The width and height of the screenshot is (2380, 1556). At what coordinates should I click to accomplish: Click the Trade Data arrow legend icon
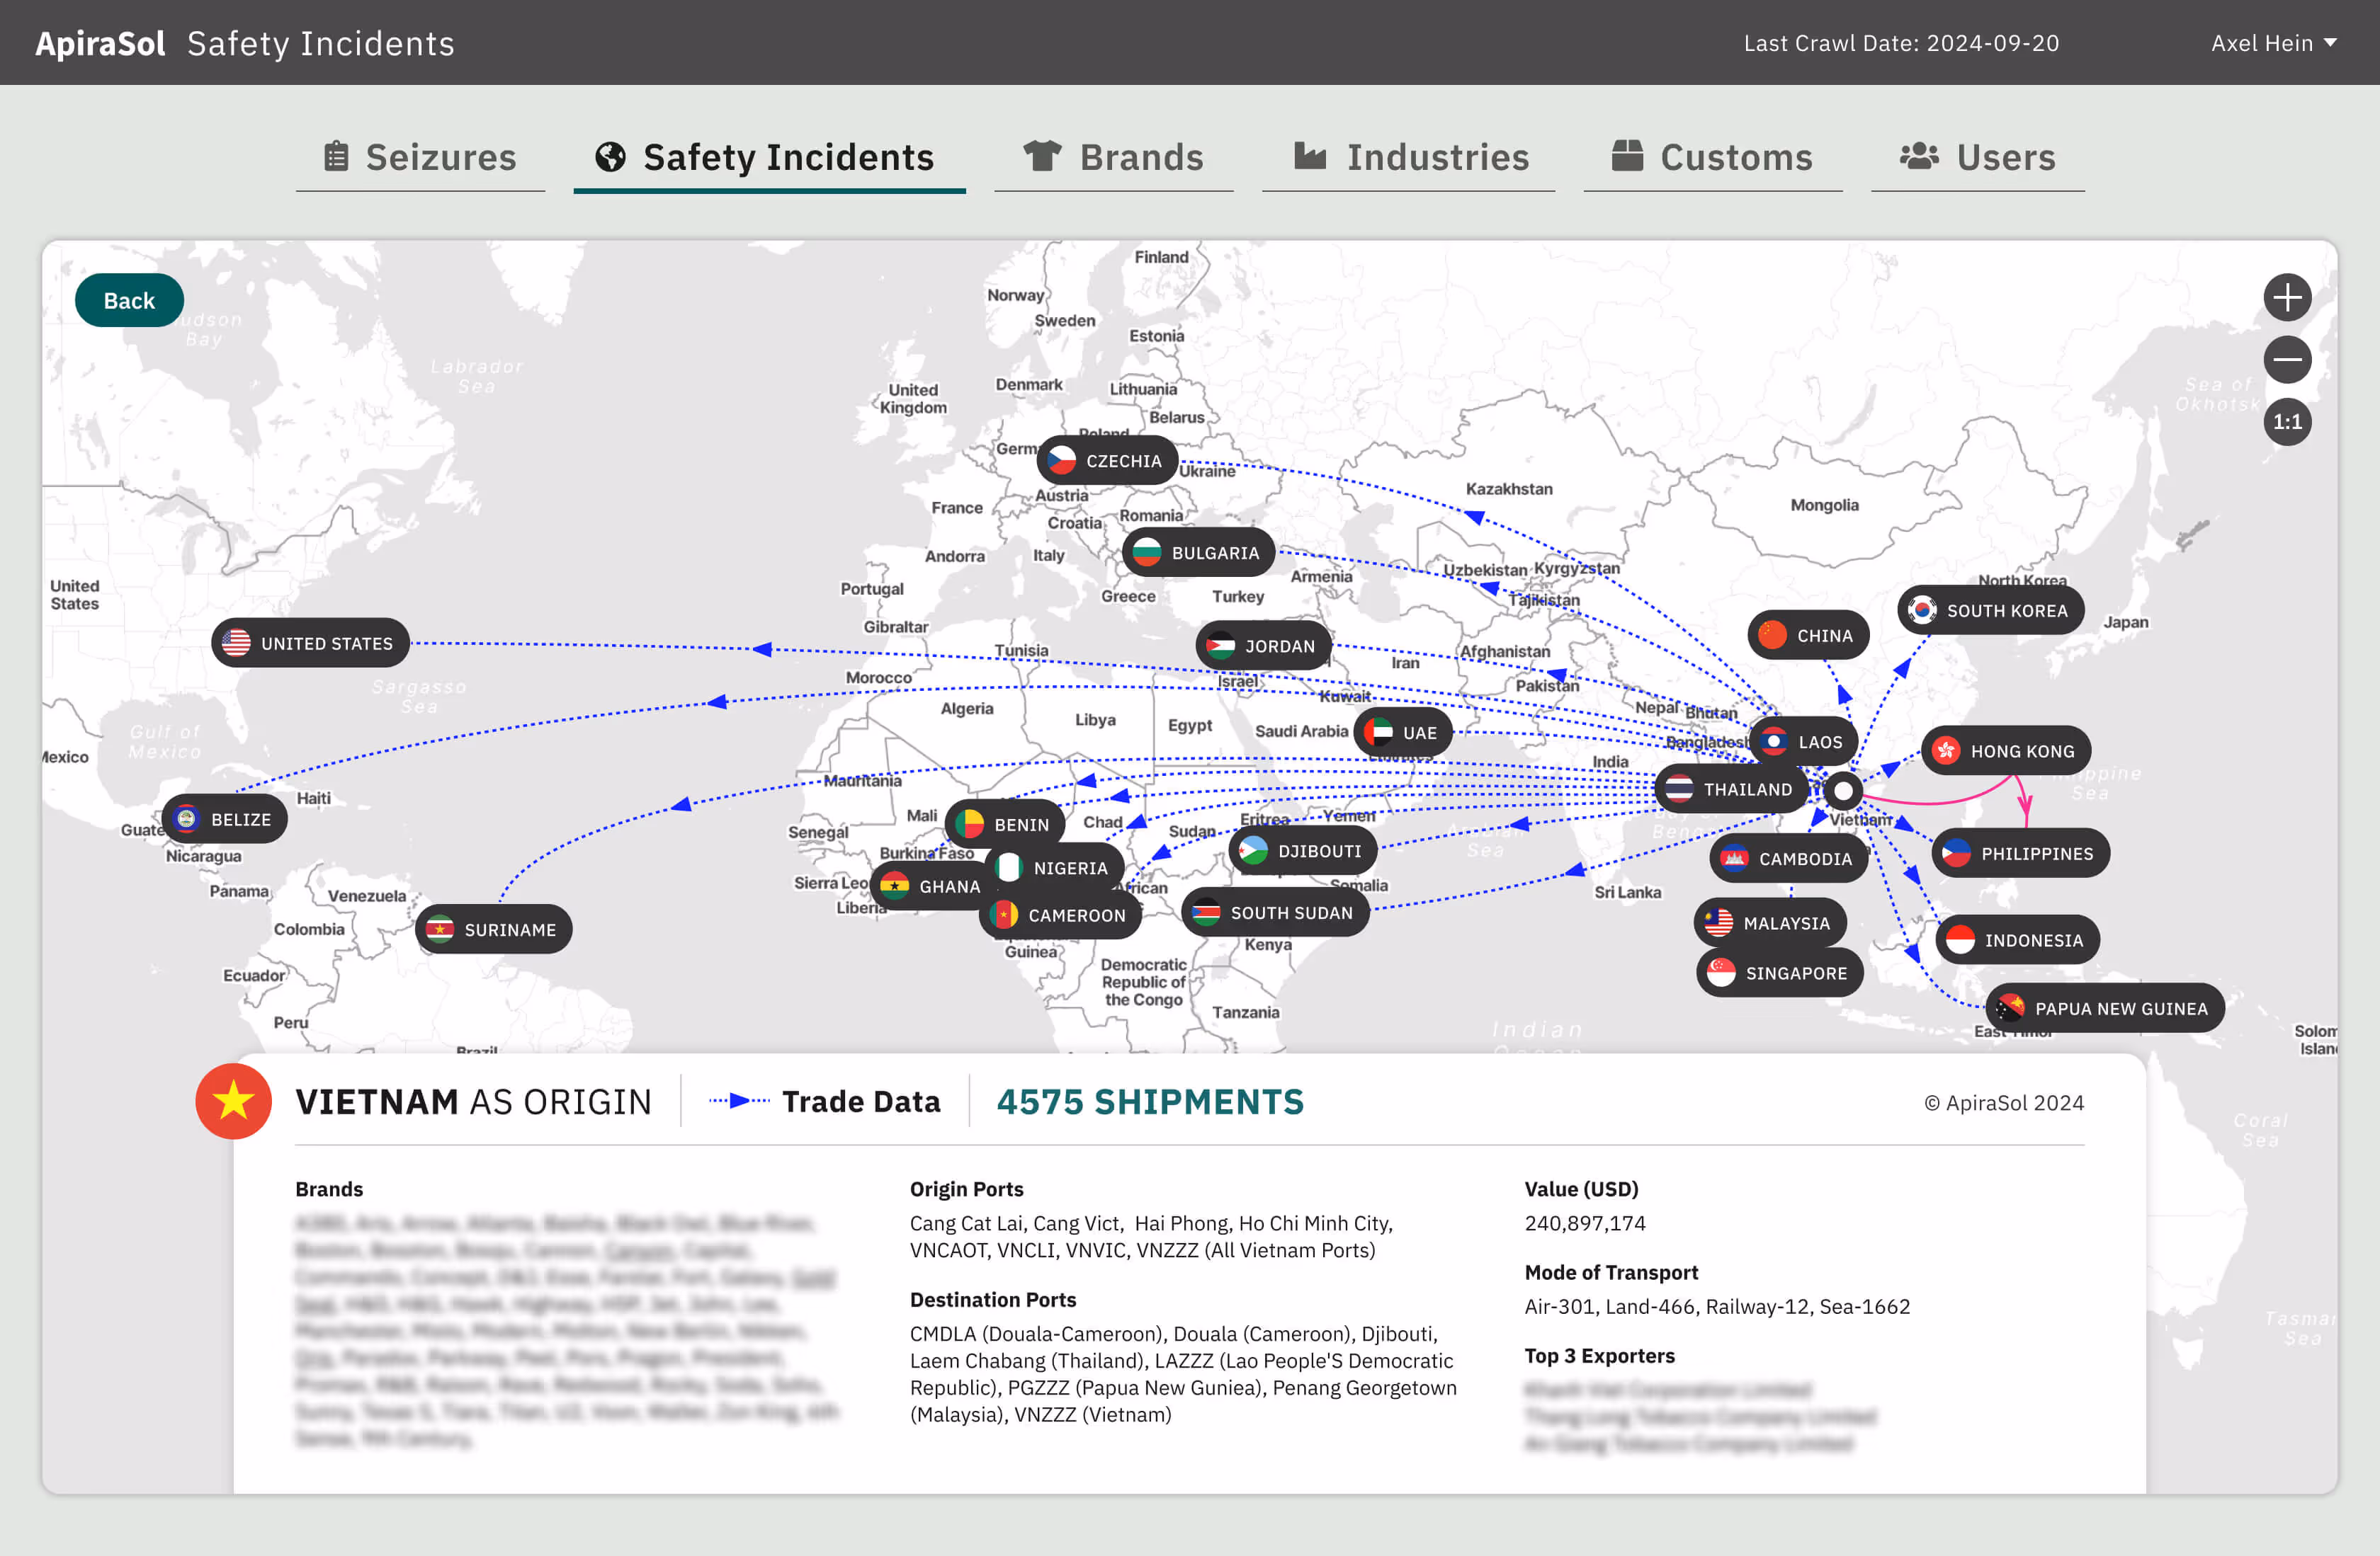[x=739, y=1102]
